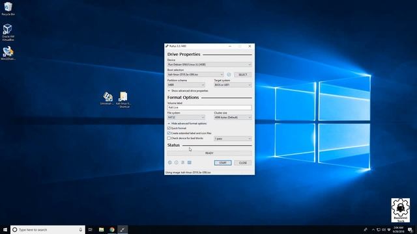
Task: Open Rufus application settings icon
Action: (182, 162)
